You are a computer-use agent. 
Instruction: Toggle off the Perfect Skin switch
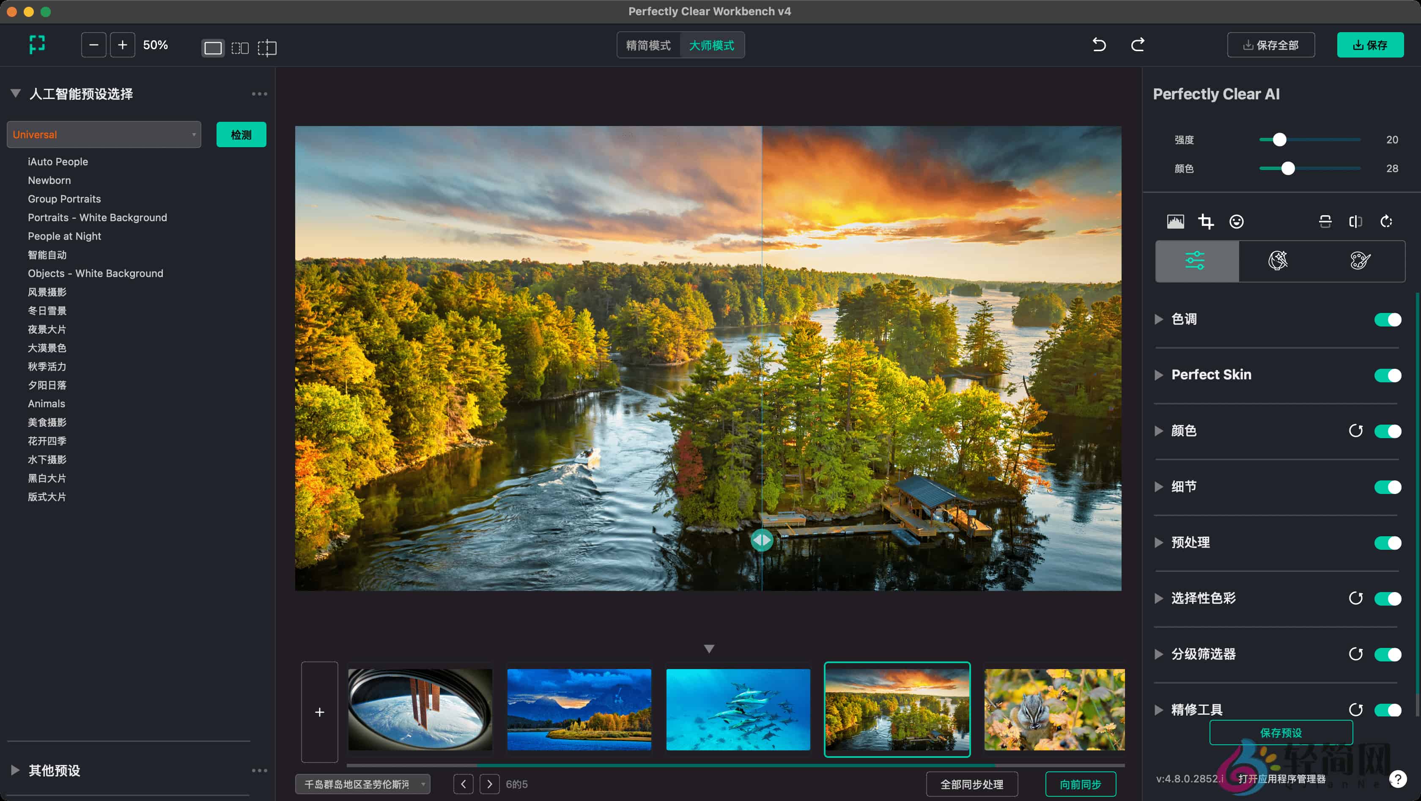click(x=1387, y=376)
